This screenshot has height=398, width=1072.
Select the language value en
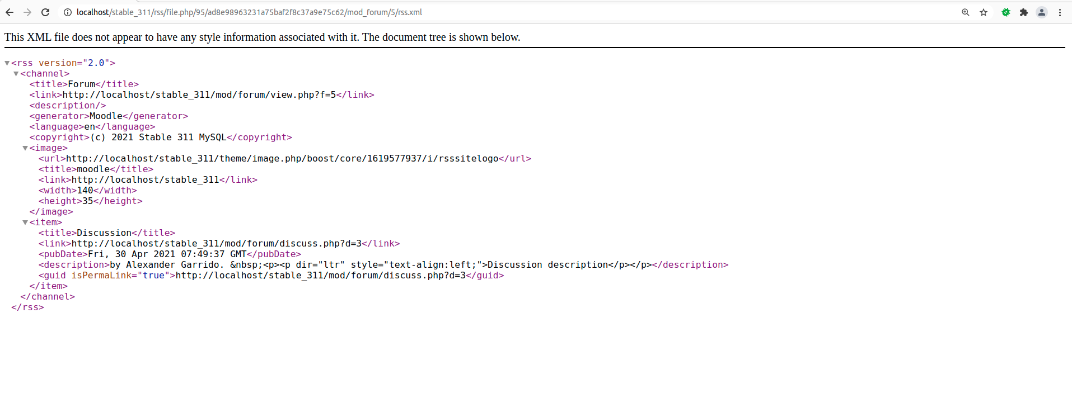tap(90, 127)
